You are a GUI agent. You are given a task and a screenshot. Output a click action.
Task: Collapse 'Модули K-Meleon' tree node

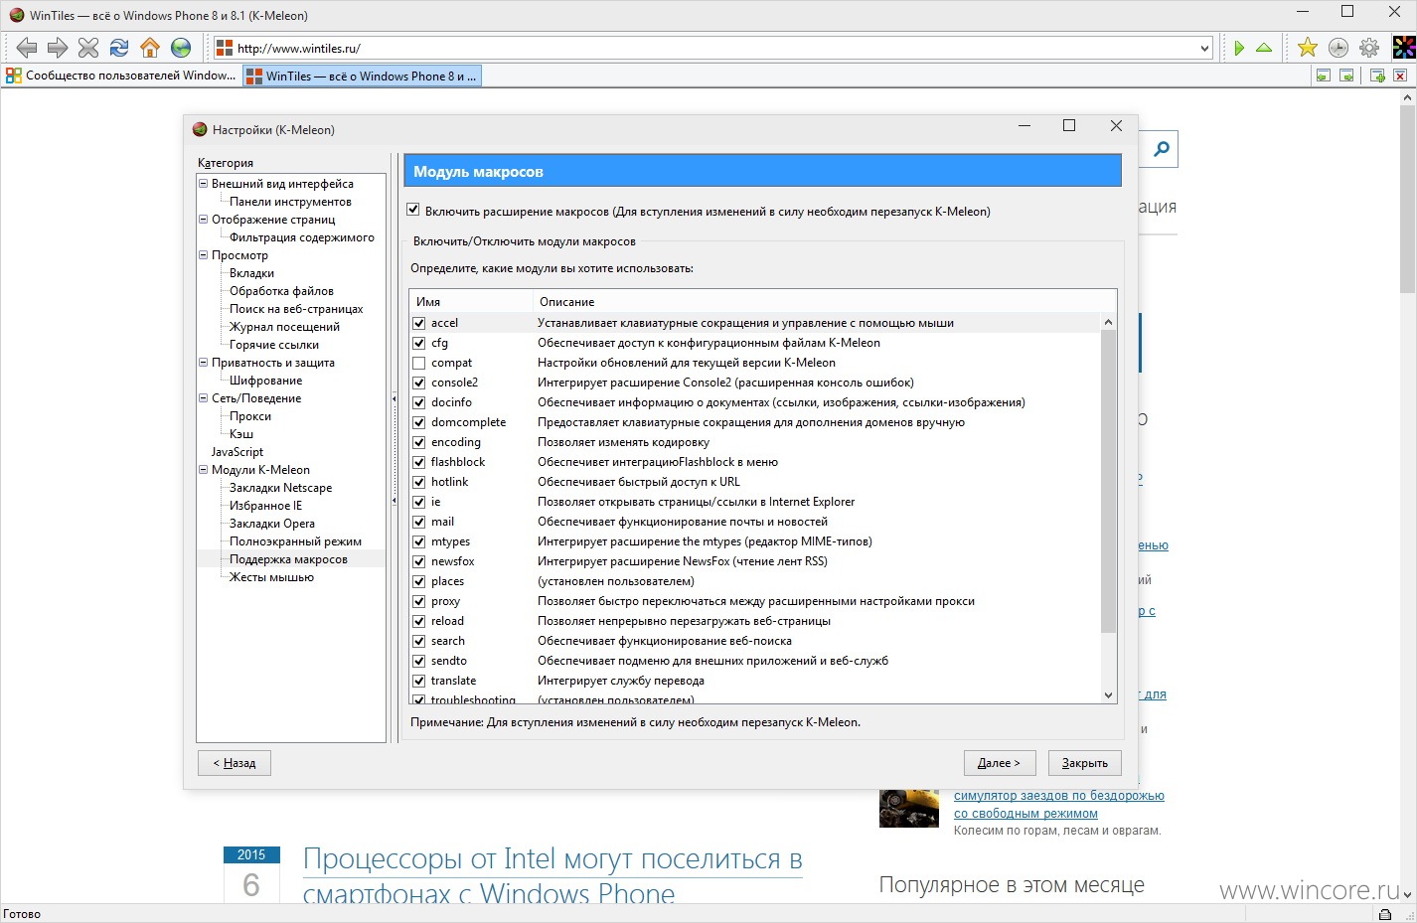pyautogui.click(x=203, y=469)
